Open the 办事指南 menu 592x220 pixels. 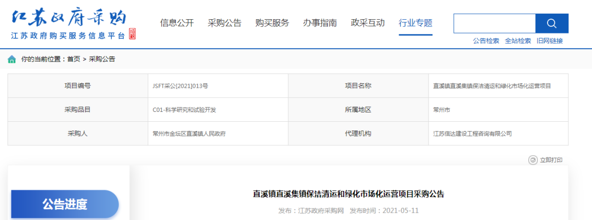[320, 23]
